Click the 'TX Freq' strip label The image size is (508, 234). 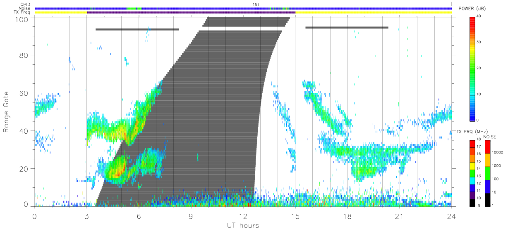click(x=22, y=12)
